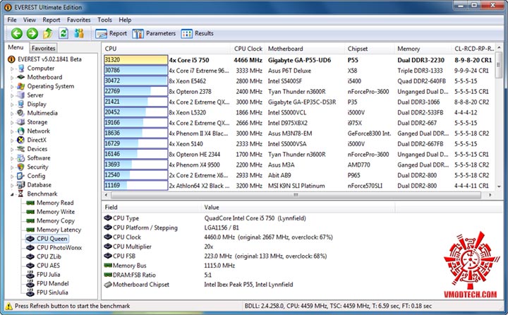Open the Help menu
Image resolution: width=508 pixels, height=315 pixels.
click(125, 20)
